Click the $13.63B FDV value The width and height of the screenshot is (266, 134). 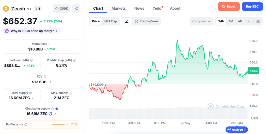(39, 82)
